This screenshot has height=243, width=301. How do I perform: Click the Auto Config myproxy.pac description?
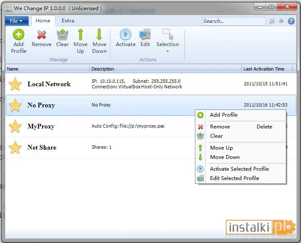click(128, 126)
